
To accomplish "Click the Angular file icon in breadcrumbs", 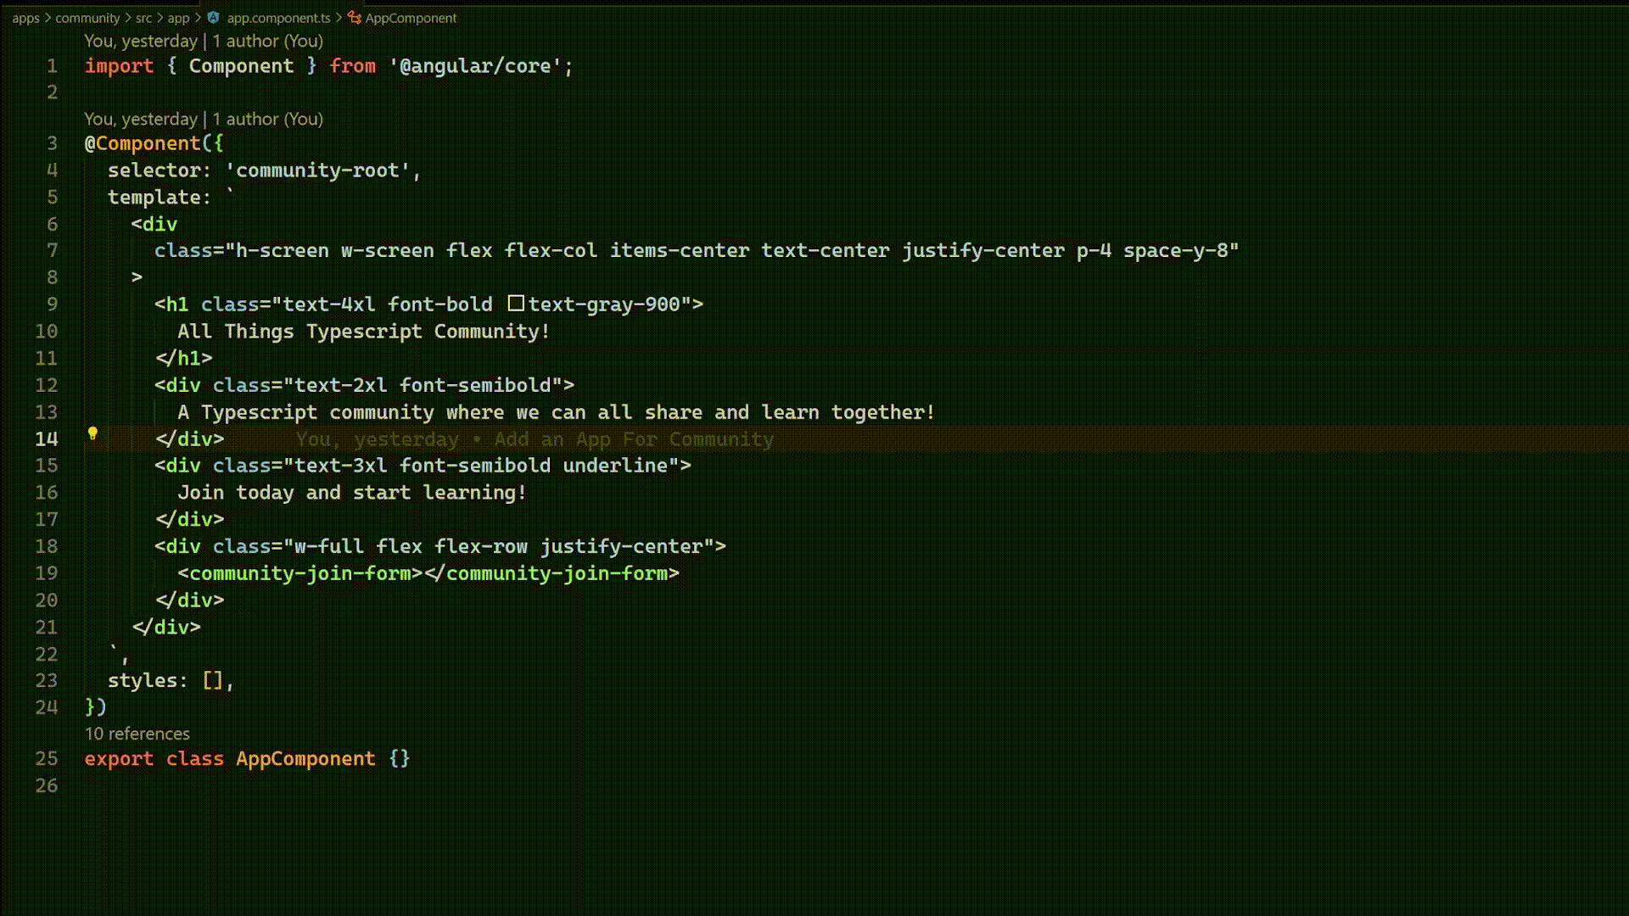I will click(214, 18).
